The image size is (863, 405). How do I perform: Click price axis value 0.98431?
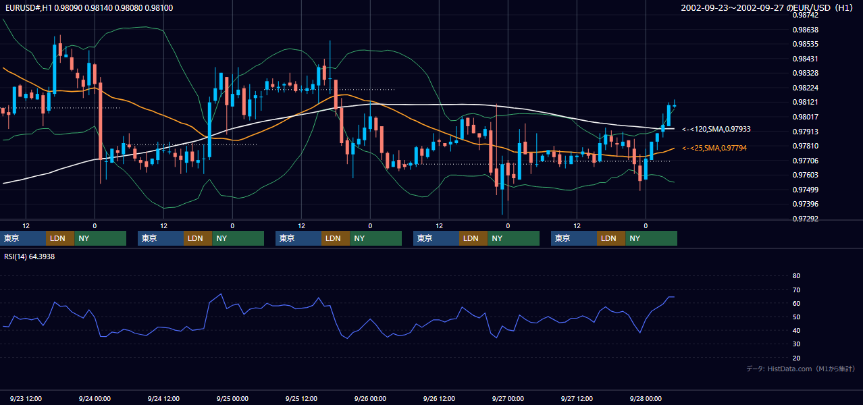tap(805, 59)
